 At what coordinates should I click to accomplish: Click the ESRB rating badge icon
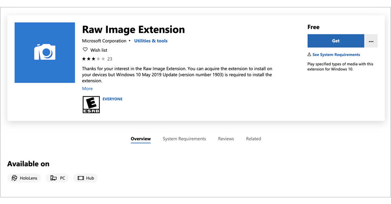pyautogui.click(x=91, y=104)
